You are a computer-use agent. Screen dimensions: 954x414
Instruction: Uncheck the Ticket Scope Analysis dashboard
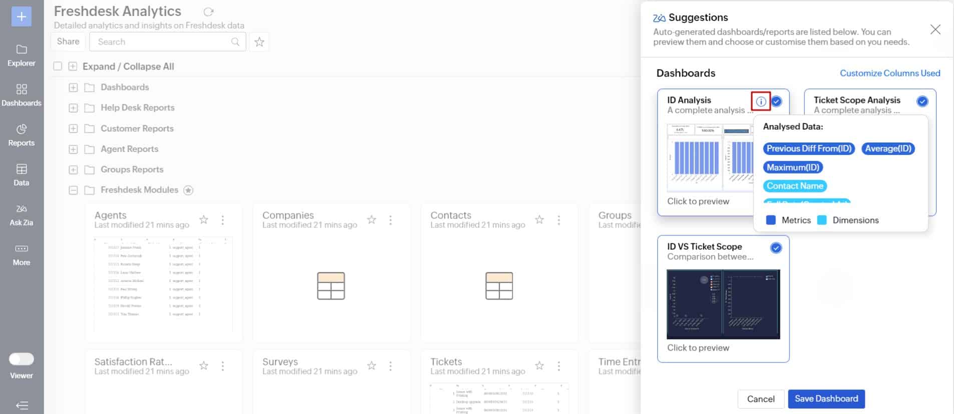coord(922,101)
